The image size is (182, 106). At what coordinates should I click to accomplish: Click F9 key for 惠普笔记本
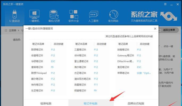pyautogui.click(x=52, y=67)
